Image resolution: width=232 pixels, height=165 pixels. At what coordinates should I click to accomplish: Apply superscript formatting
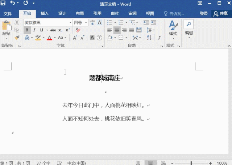pos(67,30)
